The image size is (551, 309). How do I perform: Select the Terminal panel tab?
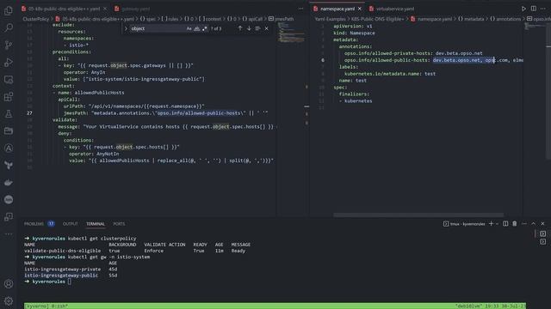(x=96, y=223)
